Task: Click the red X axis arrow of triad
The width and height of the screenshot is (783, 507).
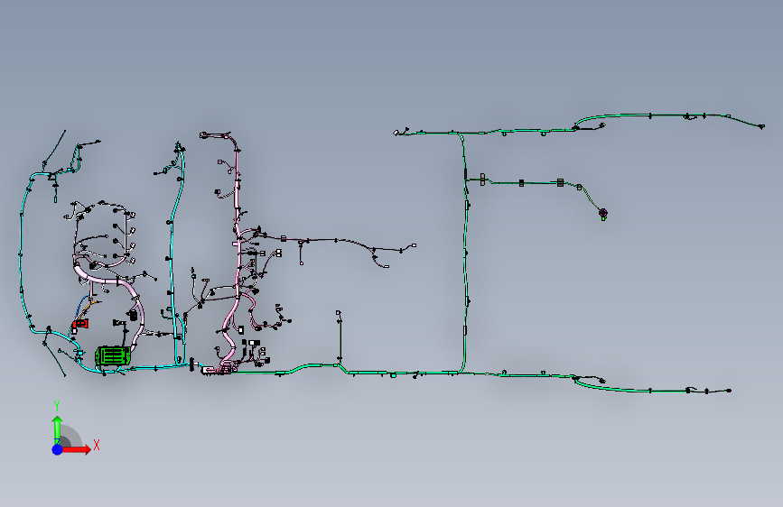Action: point(77,449)
